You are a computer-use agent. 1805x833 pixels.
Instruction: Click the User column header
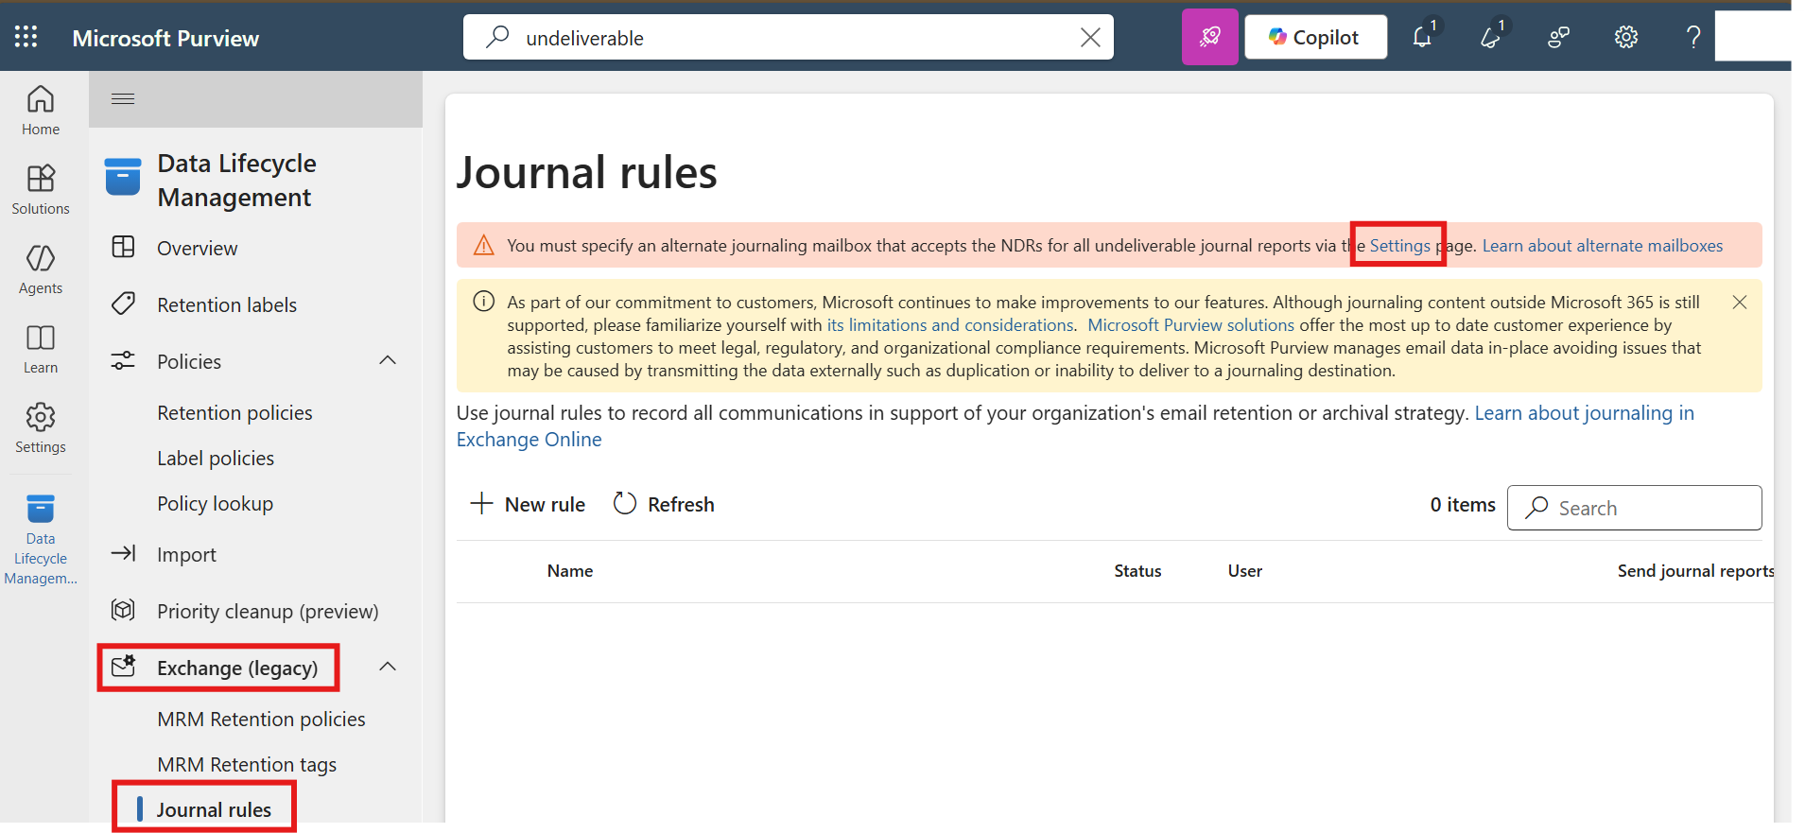(1245, 571)
